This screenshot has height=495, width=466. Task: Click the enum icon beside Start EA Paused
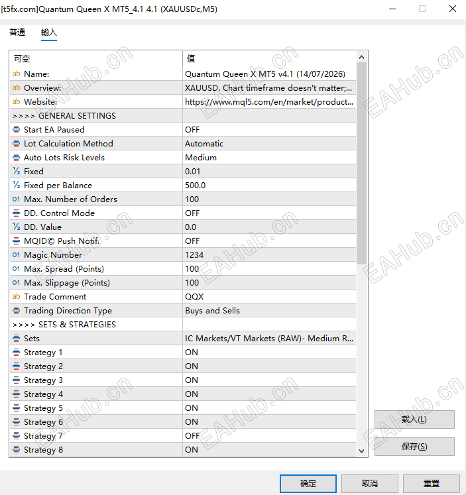pyautogui.click(x=16, y=129)
